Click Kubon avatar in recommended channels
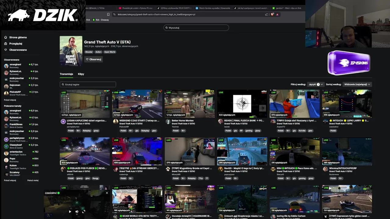The height and width of the screenshot is (219, 390). pos(6,167)
